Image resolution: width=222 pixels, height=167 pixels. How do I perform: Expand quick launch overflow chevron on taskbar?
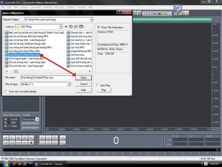[x=30, y=164]
